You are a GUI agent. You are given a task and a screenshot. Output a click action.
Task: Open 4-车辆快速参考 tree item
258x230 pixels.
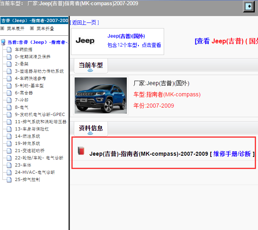[30, 78]
